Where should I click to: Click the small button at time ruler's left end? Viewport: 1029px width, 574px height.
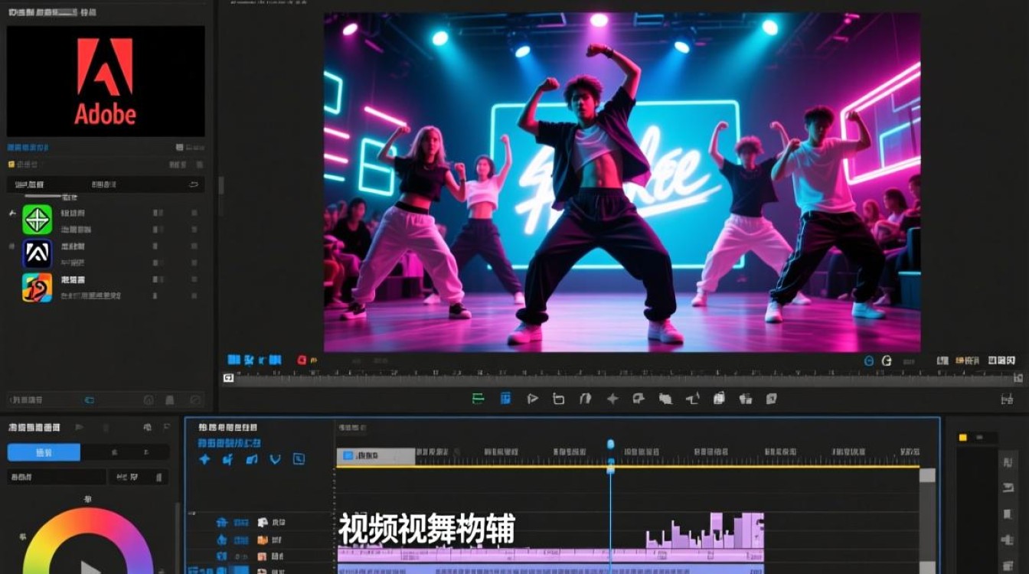(228, 377)
